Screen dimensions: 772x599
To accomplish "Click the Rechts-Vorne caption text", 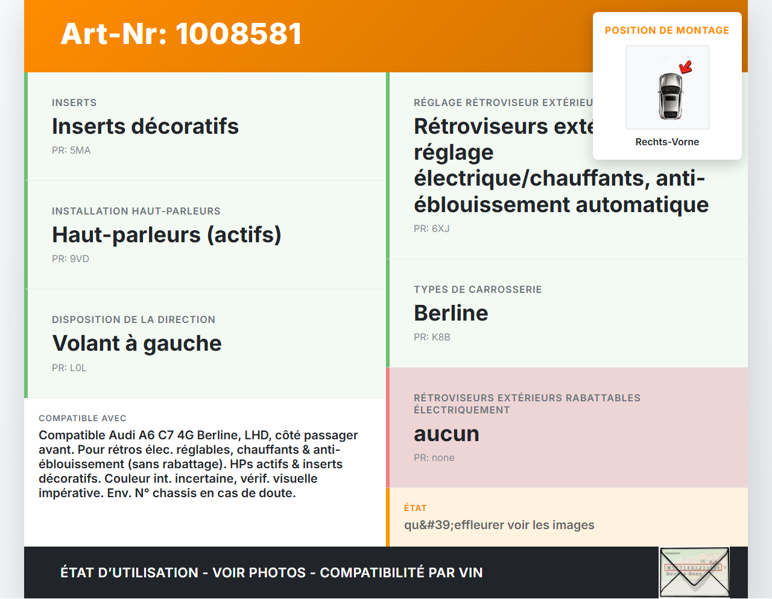I will [667, 142].
